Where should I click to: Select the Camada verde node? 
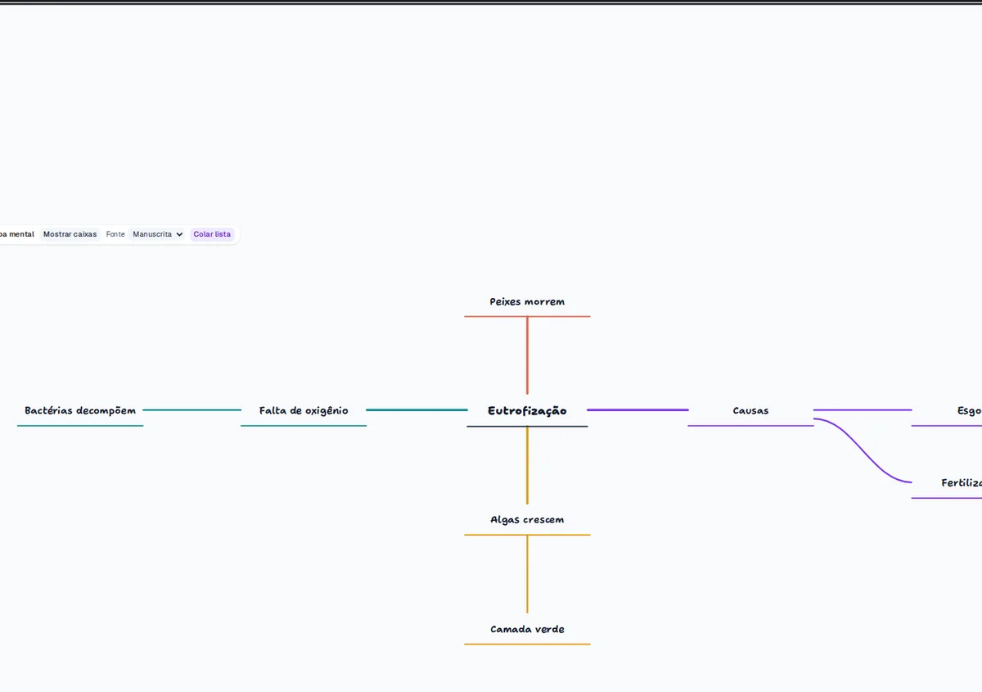click(x=527, y=630)
